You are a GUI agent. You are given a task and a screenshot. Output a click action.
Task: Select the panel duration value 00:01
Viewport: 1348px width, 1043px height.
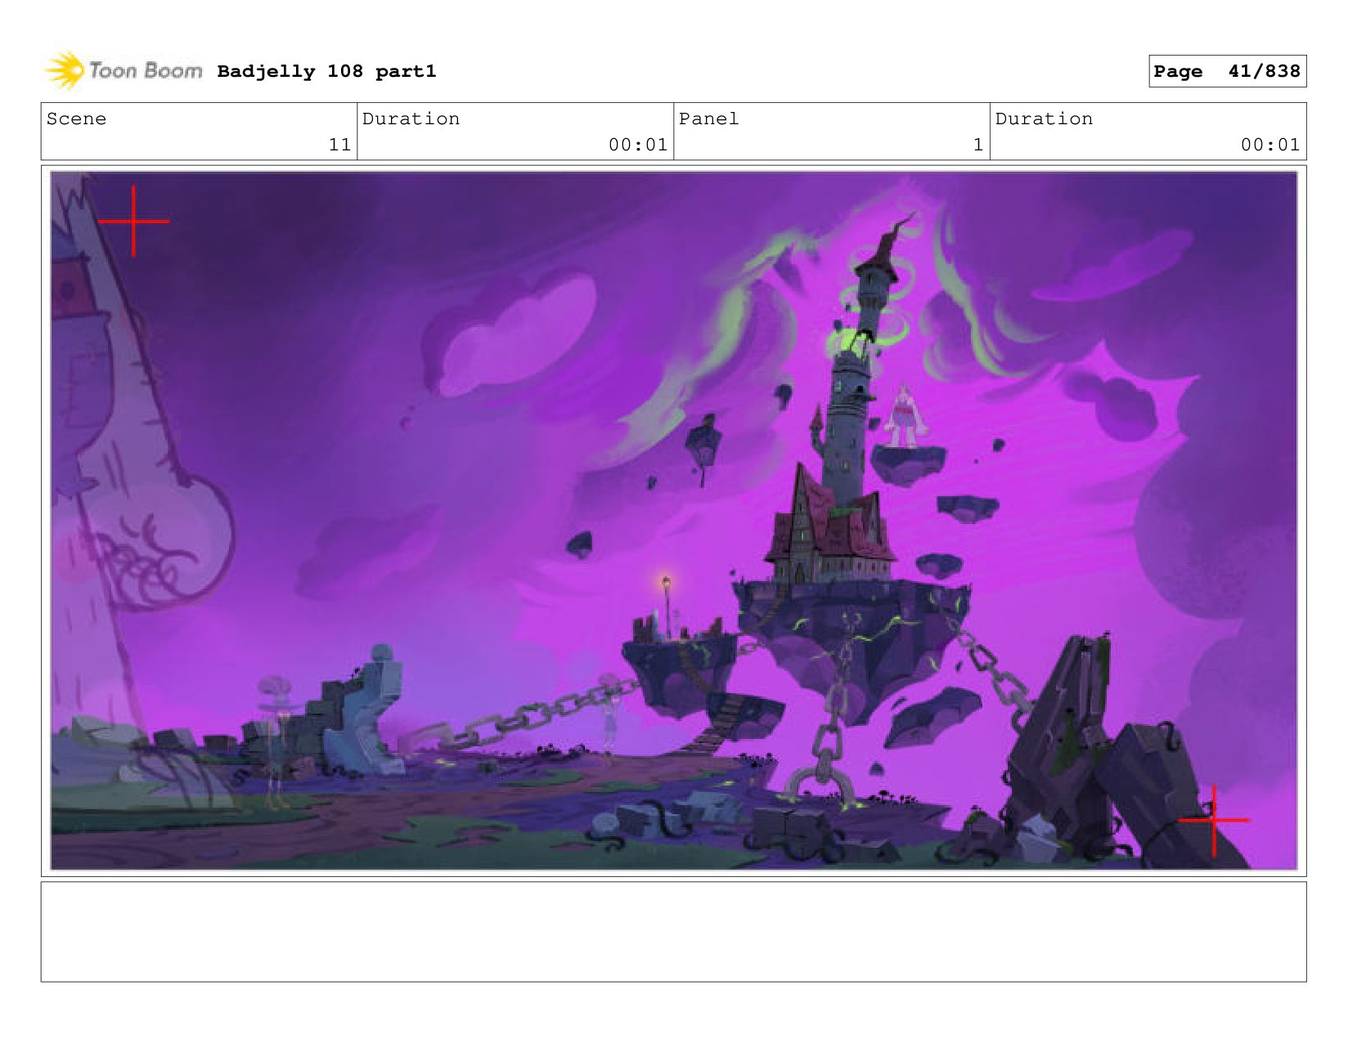pyautogui.click(x=1270, y=145)
